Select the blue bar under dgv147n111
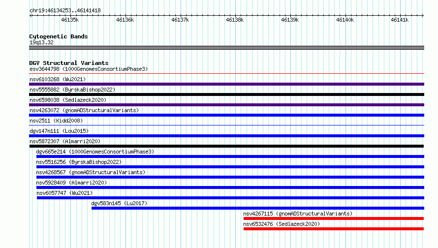The height and width of the screenshot is (248, 438). (x=226, y=136)
